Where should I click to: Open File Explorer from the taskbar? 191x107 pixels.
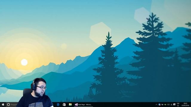pyautogui.click(x=70, y=104)
